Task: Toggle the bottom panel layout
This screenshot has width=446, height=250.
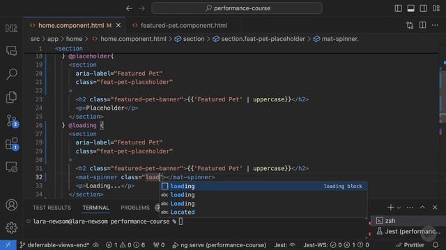Action: coord(410,8)
